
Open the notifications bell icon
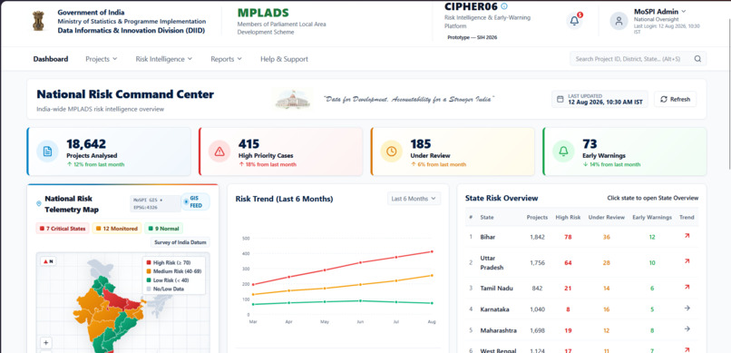[x=574, y=21]
